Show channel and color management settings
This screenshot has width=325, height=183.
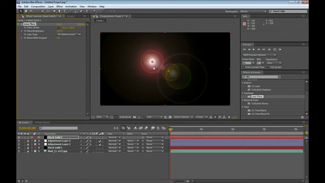click(x=143, y=117)
